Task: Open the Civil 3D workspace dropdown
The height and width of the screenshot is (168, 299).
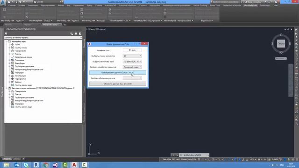Action: click(48, 2)
